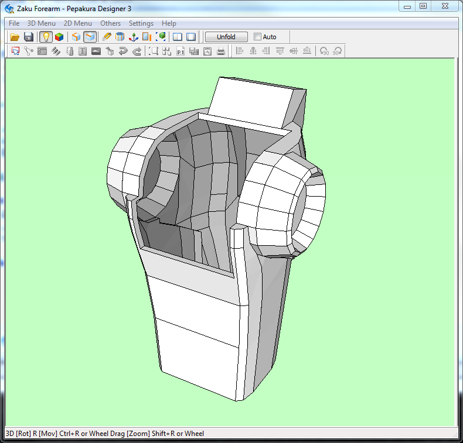This screenshot has width=463, height=443.
Task: Open the 3D Menu
Action: 42,23
